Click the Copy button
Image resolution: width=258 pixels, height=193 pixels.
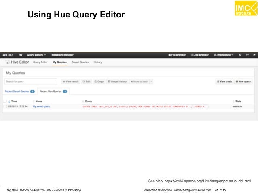(x=99, y=81)
